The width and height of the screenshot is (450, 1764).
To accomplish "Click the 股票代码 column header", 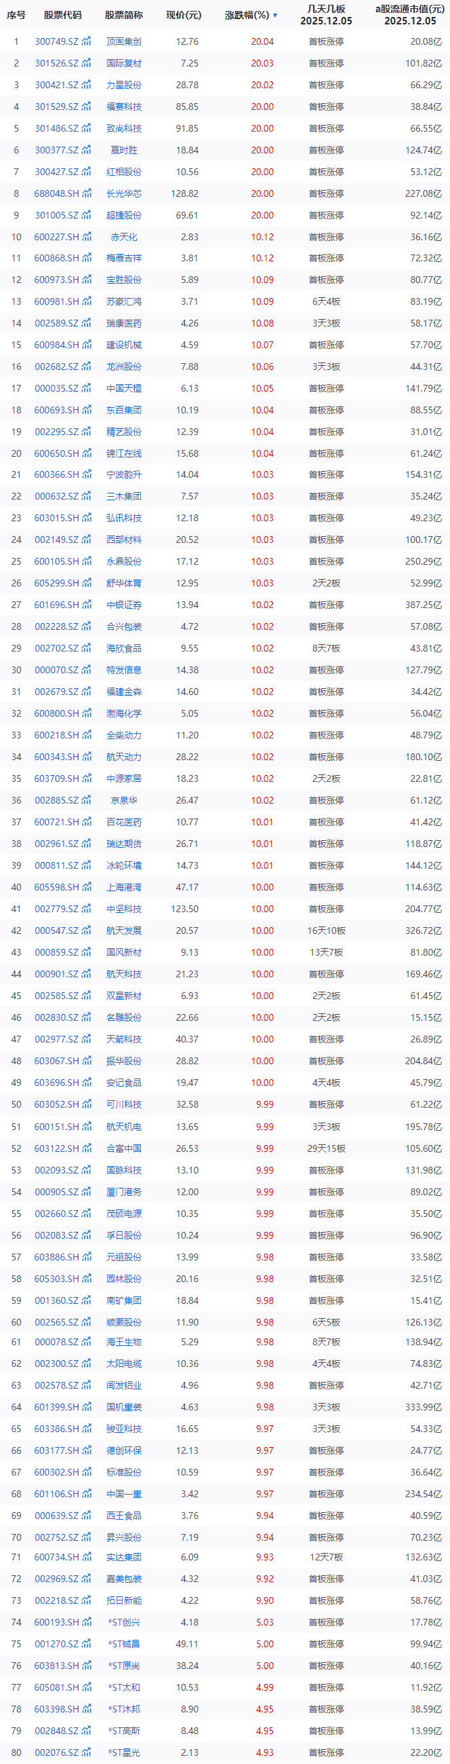I will pos(62,15).
